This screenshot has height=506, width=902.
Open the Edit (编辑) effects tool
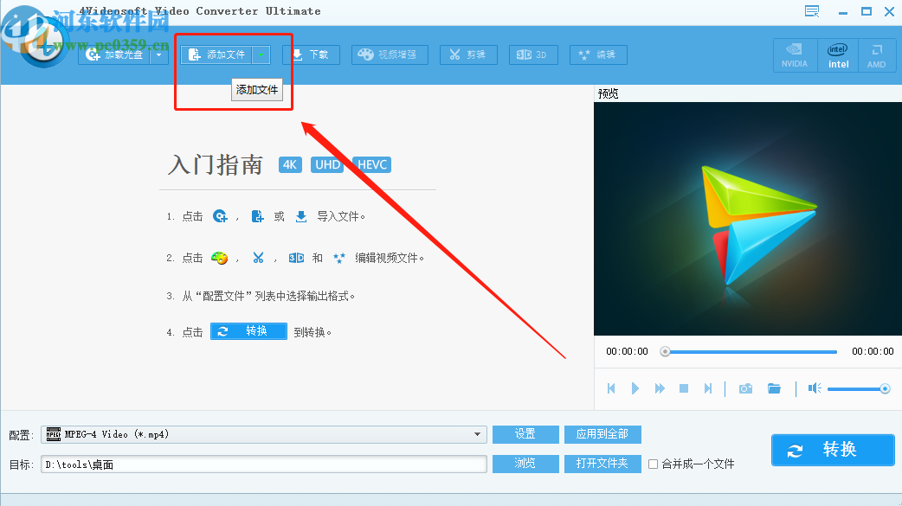[x=598, y=54]
